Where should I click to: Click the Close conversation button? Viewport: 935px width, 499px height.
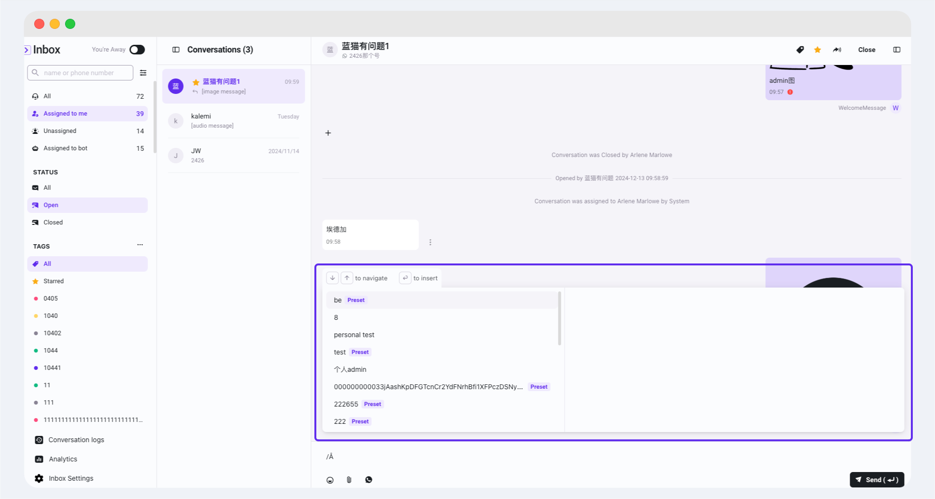point(866,50)
